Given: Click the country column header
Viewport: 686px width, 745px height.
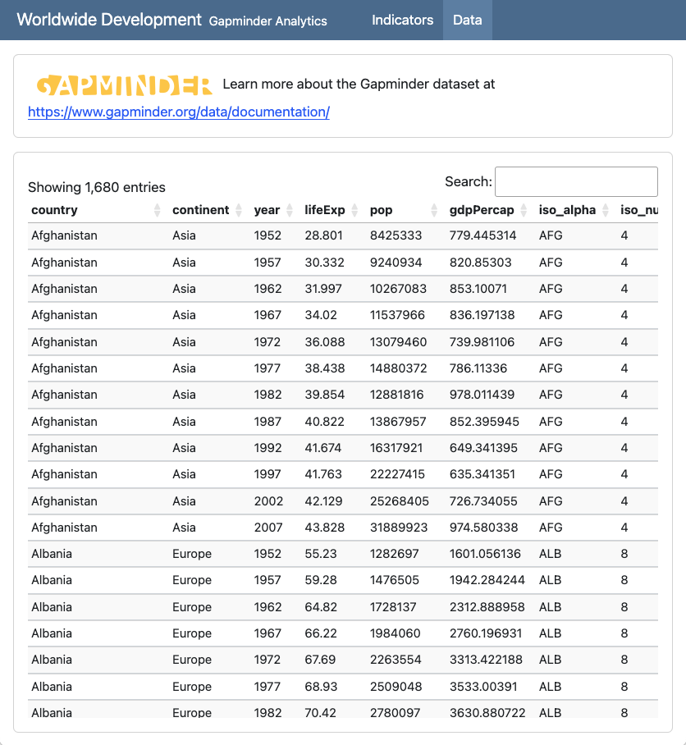Looking at the screenshot, I should 55,210.
